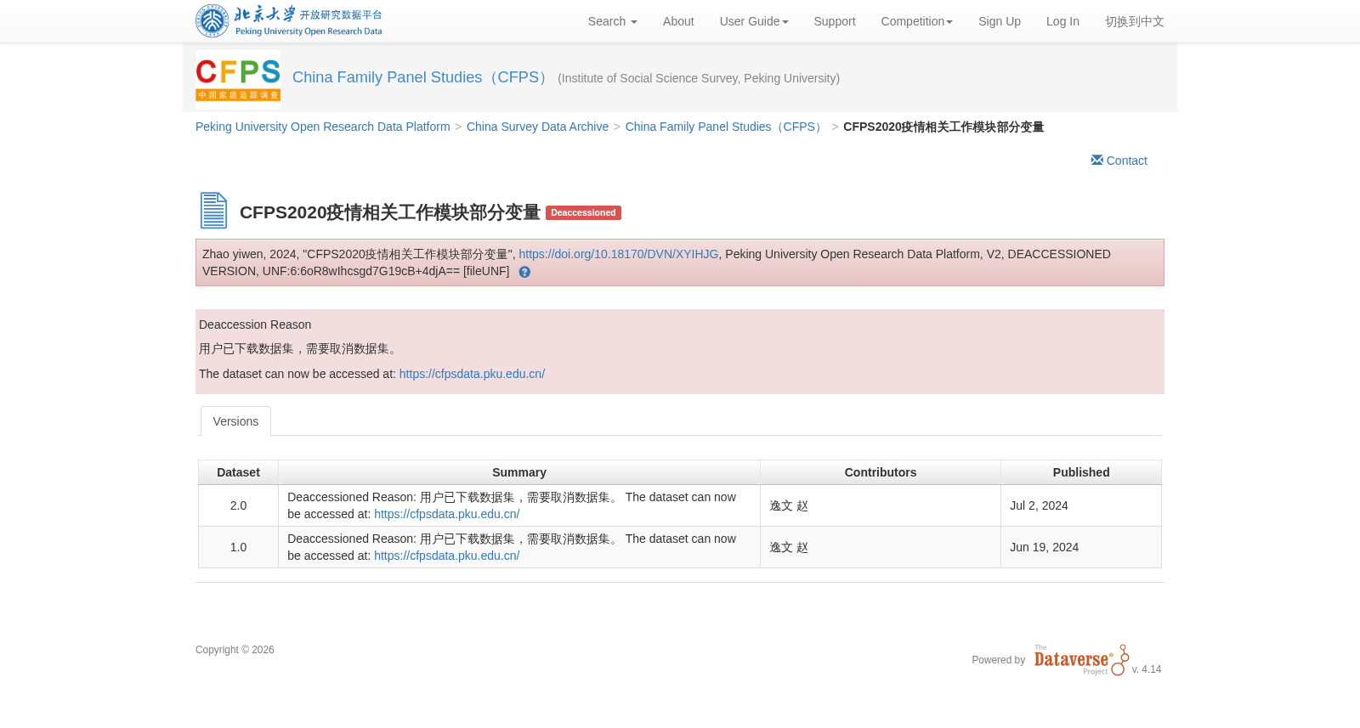
Task: Click the Jul 2, 2024 published date
Action: coord(1039,505)
